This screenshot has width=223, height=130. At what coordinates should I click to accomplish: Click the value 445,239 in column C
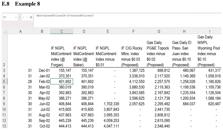click(65, 121)
